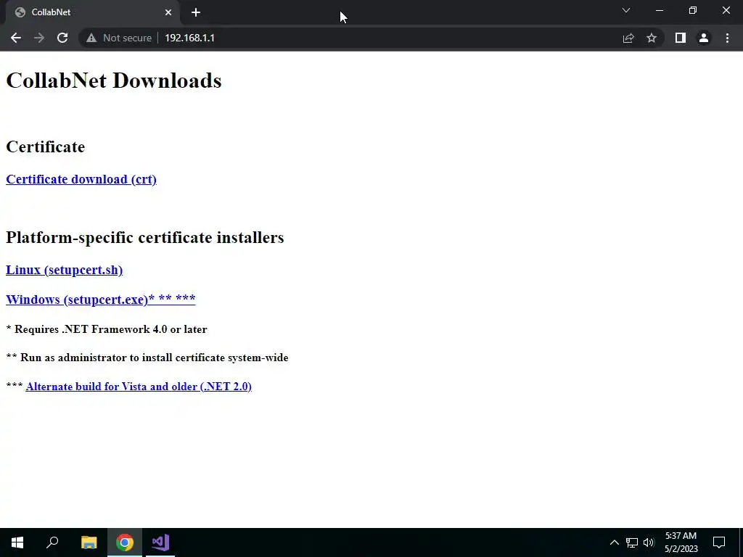Open the Windows (setupcert.exe) installer link
This screenshot has width=743, height=557.
(x=100, y=300)
